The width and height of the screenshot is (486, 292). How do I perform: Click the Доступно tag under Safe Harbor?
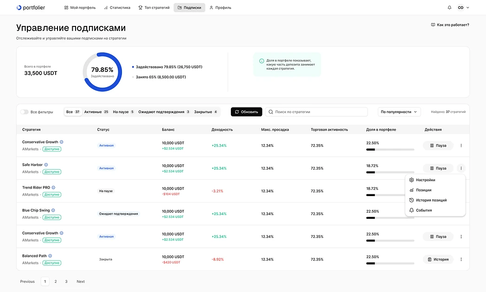52,172
